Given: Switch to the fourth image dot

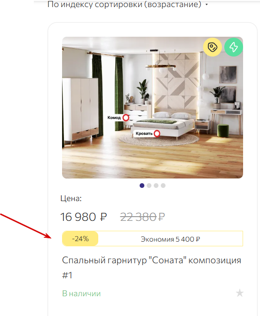Looking at the screenshot, I should 163,186.
